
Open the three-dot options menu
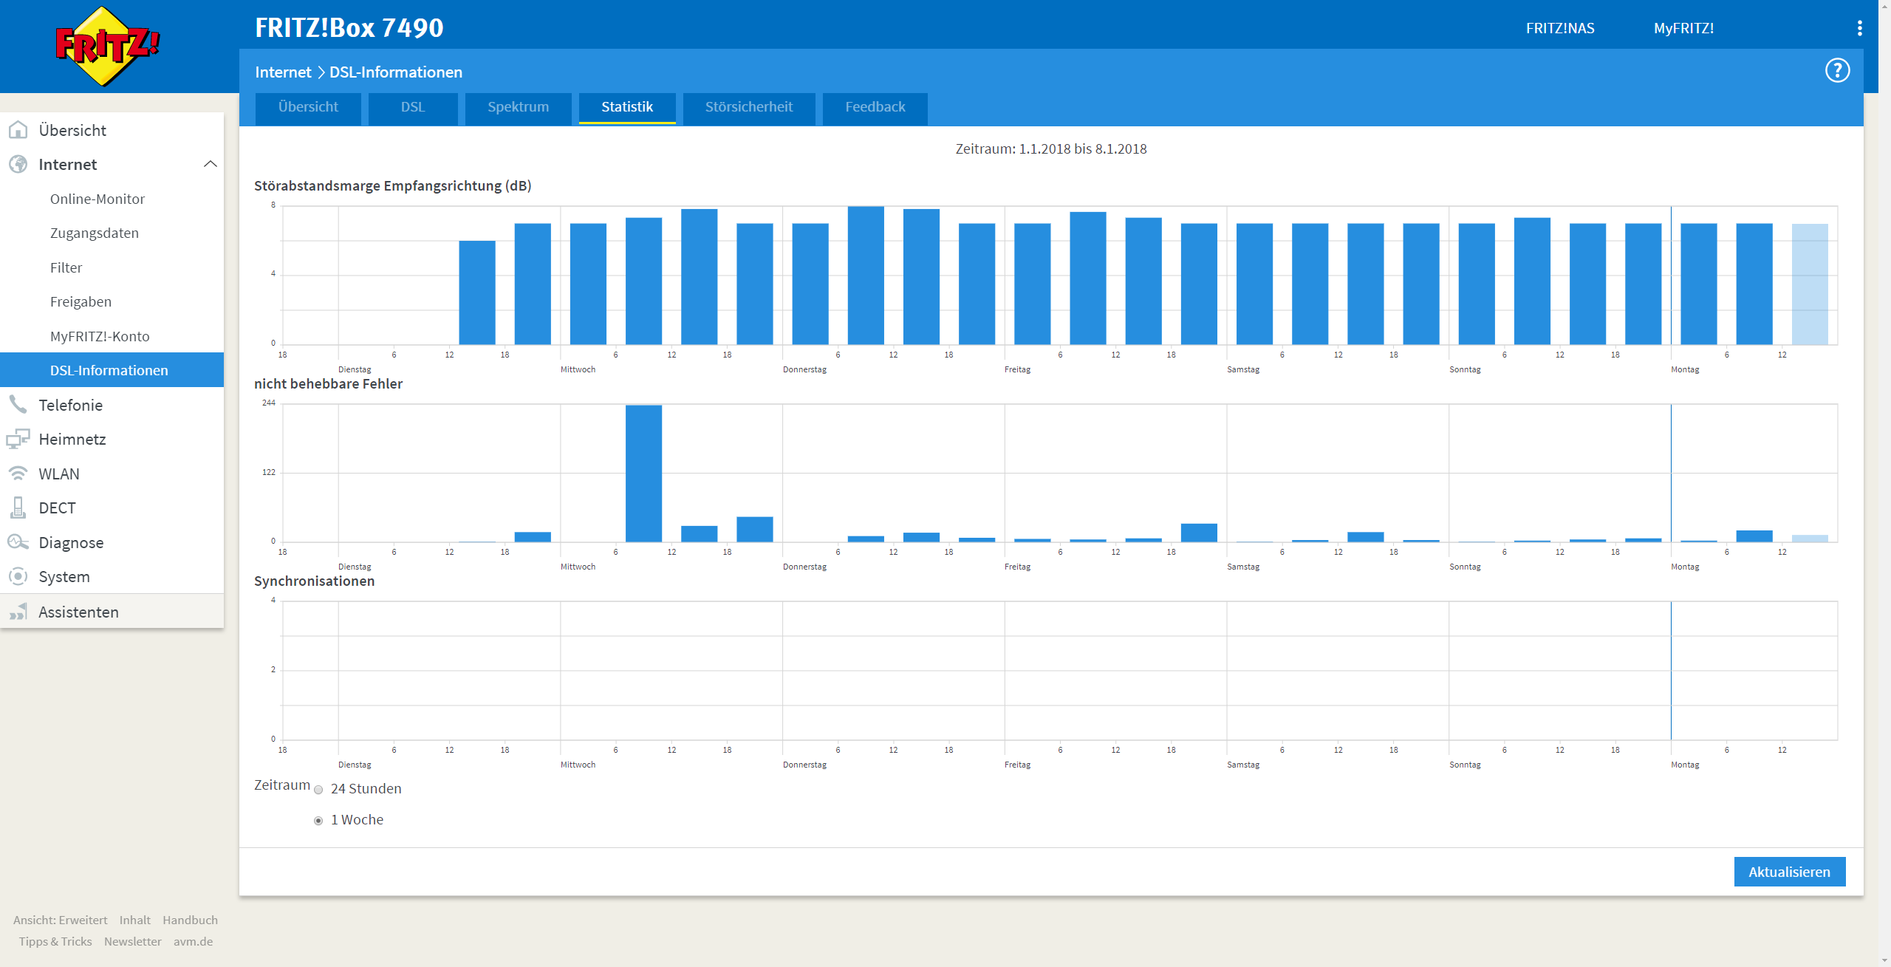[1859, 28]
